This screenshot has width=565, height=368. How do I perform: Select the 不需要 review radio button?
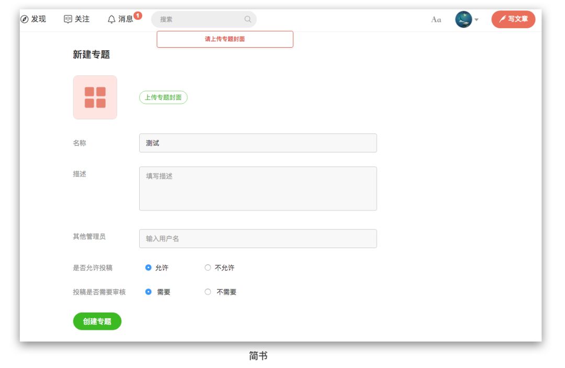pyautogui.click(x=208, y=292)
